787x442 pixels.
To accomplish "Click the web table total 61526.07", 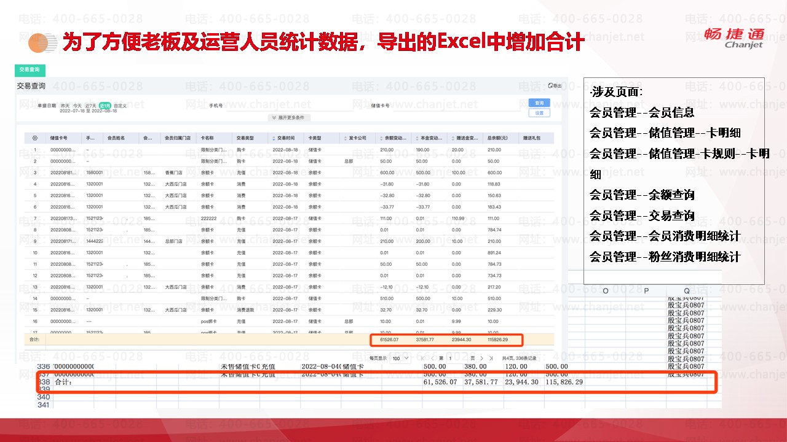I will pyautogui.click(x=389, y=339).
